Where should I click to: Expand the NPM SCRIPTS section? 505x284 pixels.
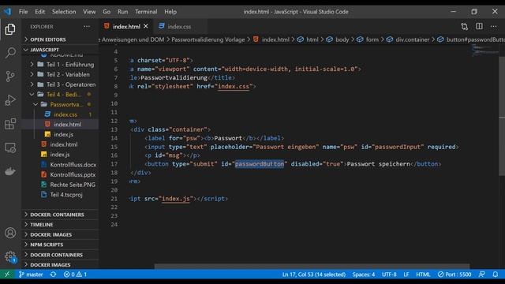tap(60, 245)
